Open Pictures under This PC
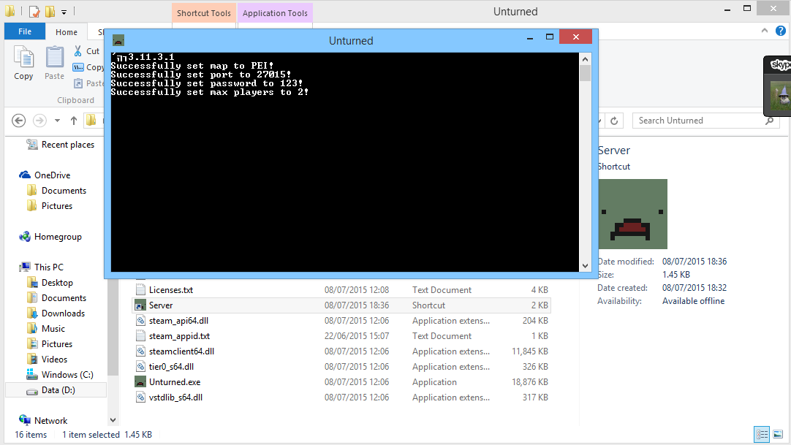 (x=56, y=343)
